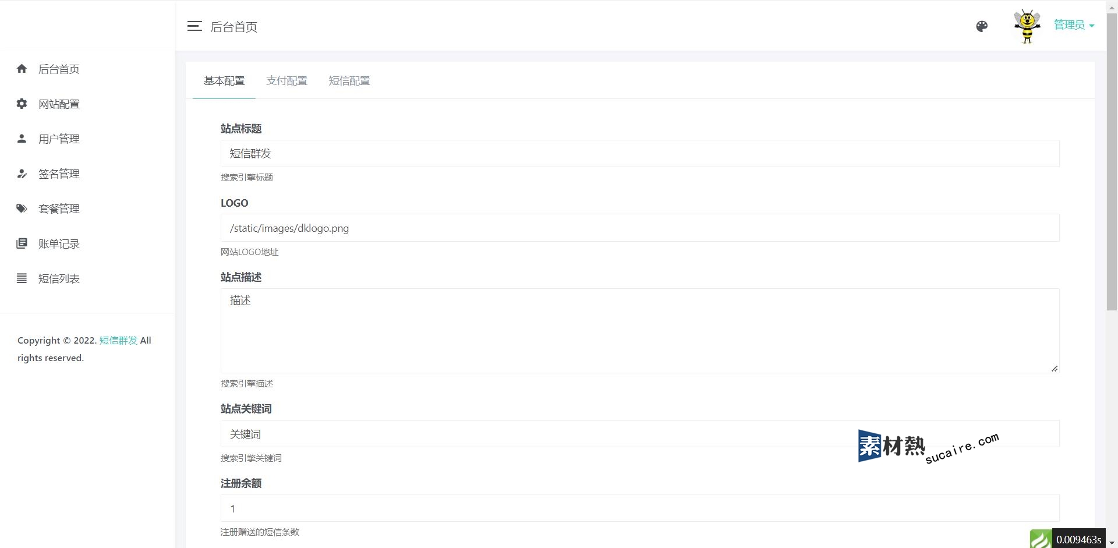Click the SMS list lines icon
Screen dimensions: 1118x548
(22, 278)
